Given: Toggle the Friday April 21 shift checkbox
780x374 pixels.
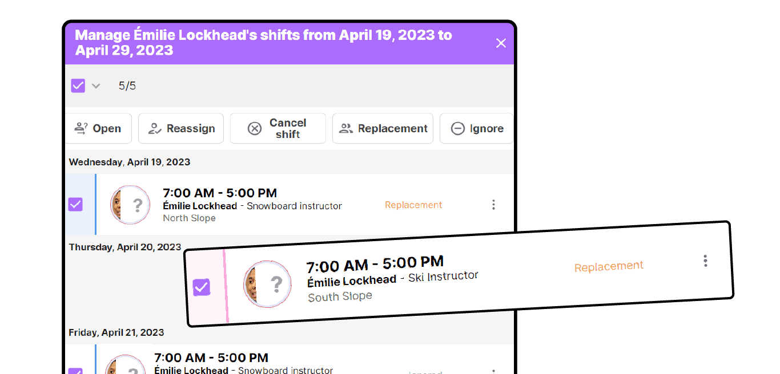Looking at the screenshot, I should coord(75,371).
